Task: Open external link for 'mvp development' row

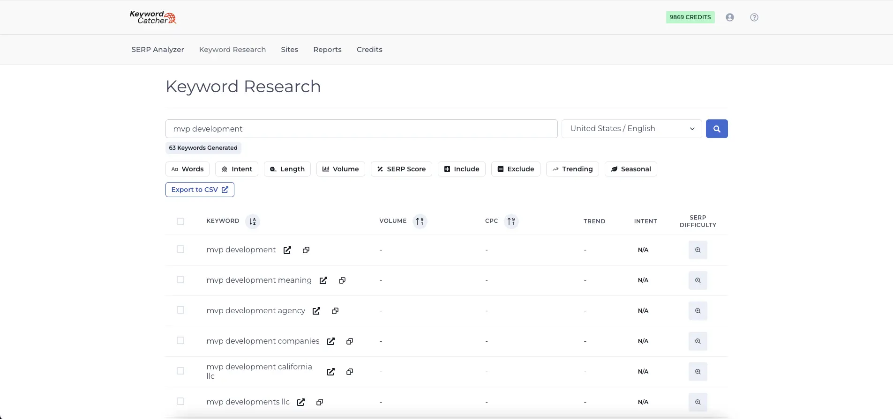Action: tap(287, 250)
